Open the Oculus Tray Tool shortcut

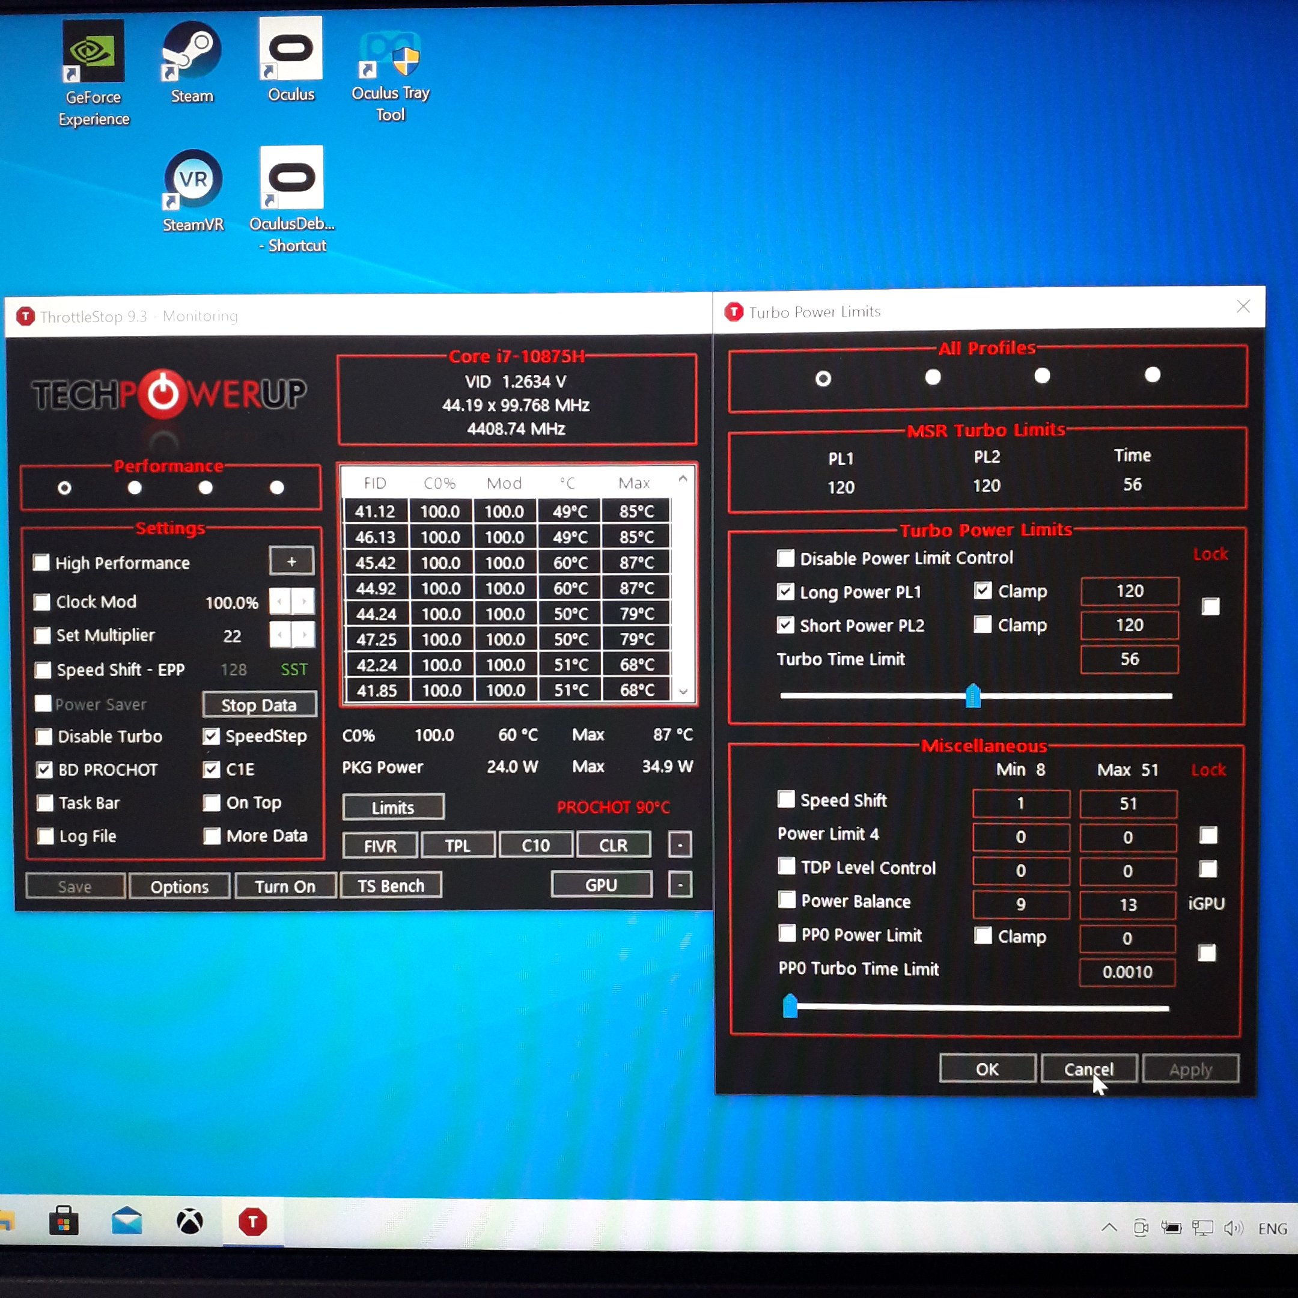(x=391, y=75)
